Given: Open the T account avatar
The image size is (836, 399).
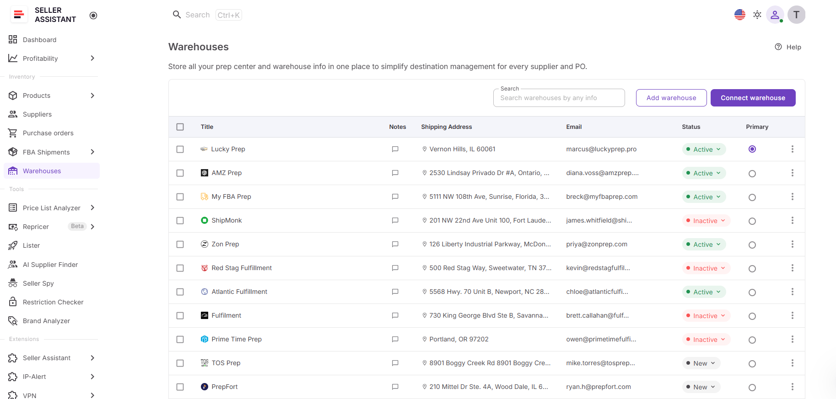Looking at the screenshot, I should 797,15.
